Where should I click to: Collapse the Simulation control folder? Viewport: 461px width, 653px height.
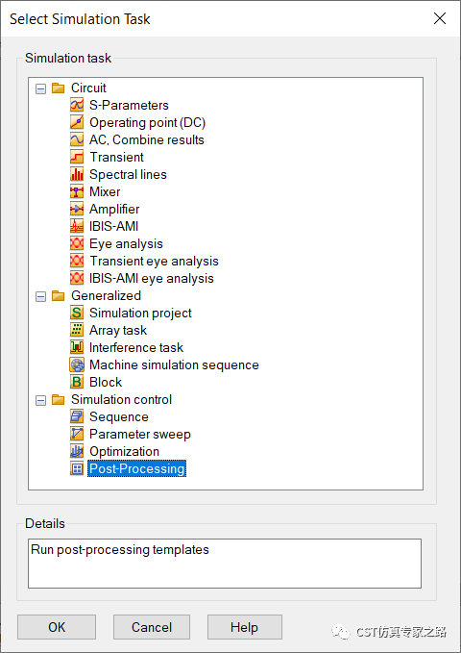(x=40, y=400)
